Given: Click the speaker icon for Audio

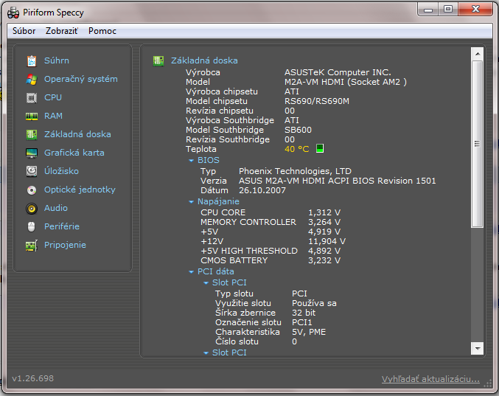Looking at the screenshot, I should point(32,209).
